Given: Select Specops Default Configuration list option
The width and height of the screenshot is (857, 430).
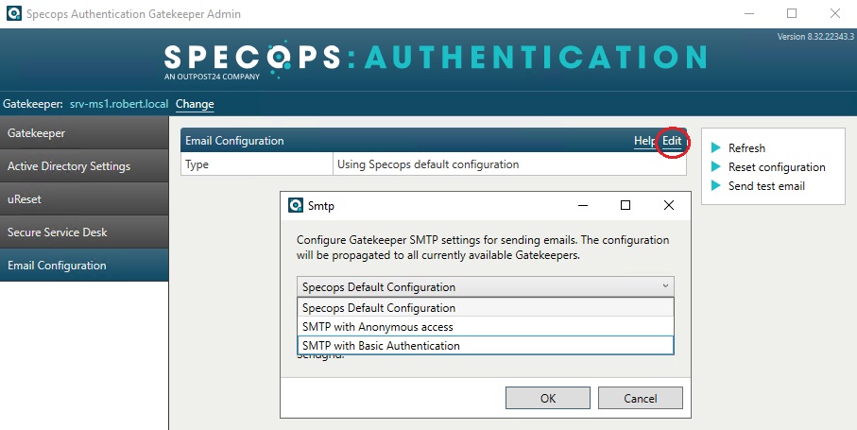Looking at the screenshot, I should click(x=486, y=307).
